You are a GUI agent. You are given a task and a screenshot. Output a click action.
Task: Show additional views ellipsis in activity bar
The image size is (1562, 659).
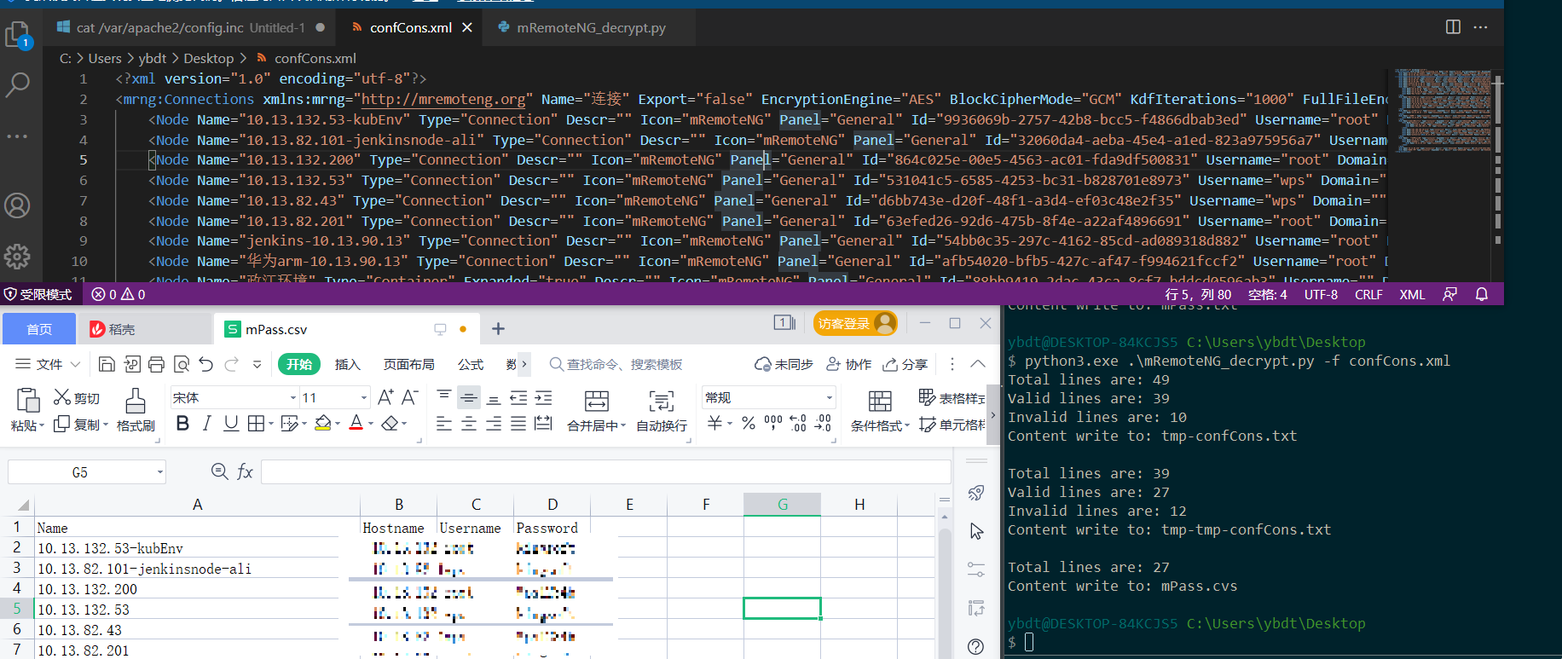[x=17, y=136]
